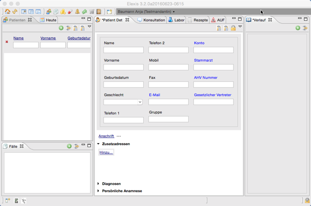The width and height of the screenshot is (311, 206).
Task: Add new patient with green plus in Patienten
Action: [x=61, y=28]
